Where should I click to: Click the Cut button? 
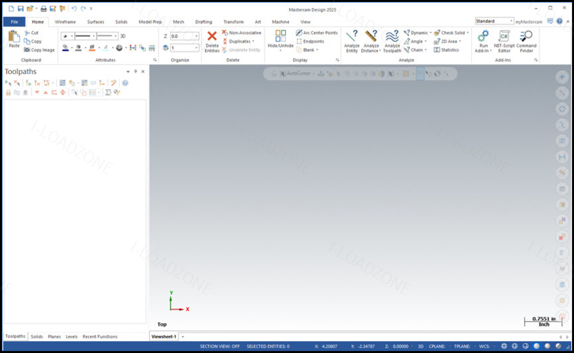tap(31, 33)
